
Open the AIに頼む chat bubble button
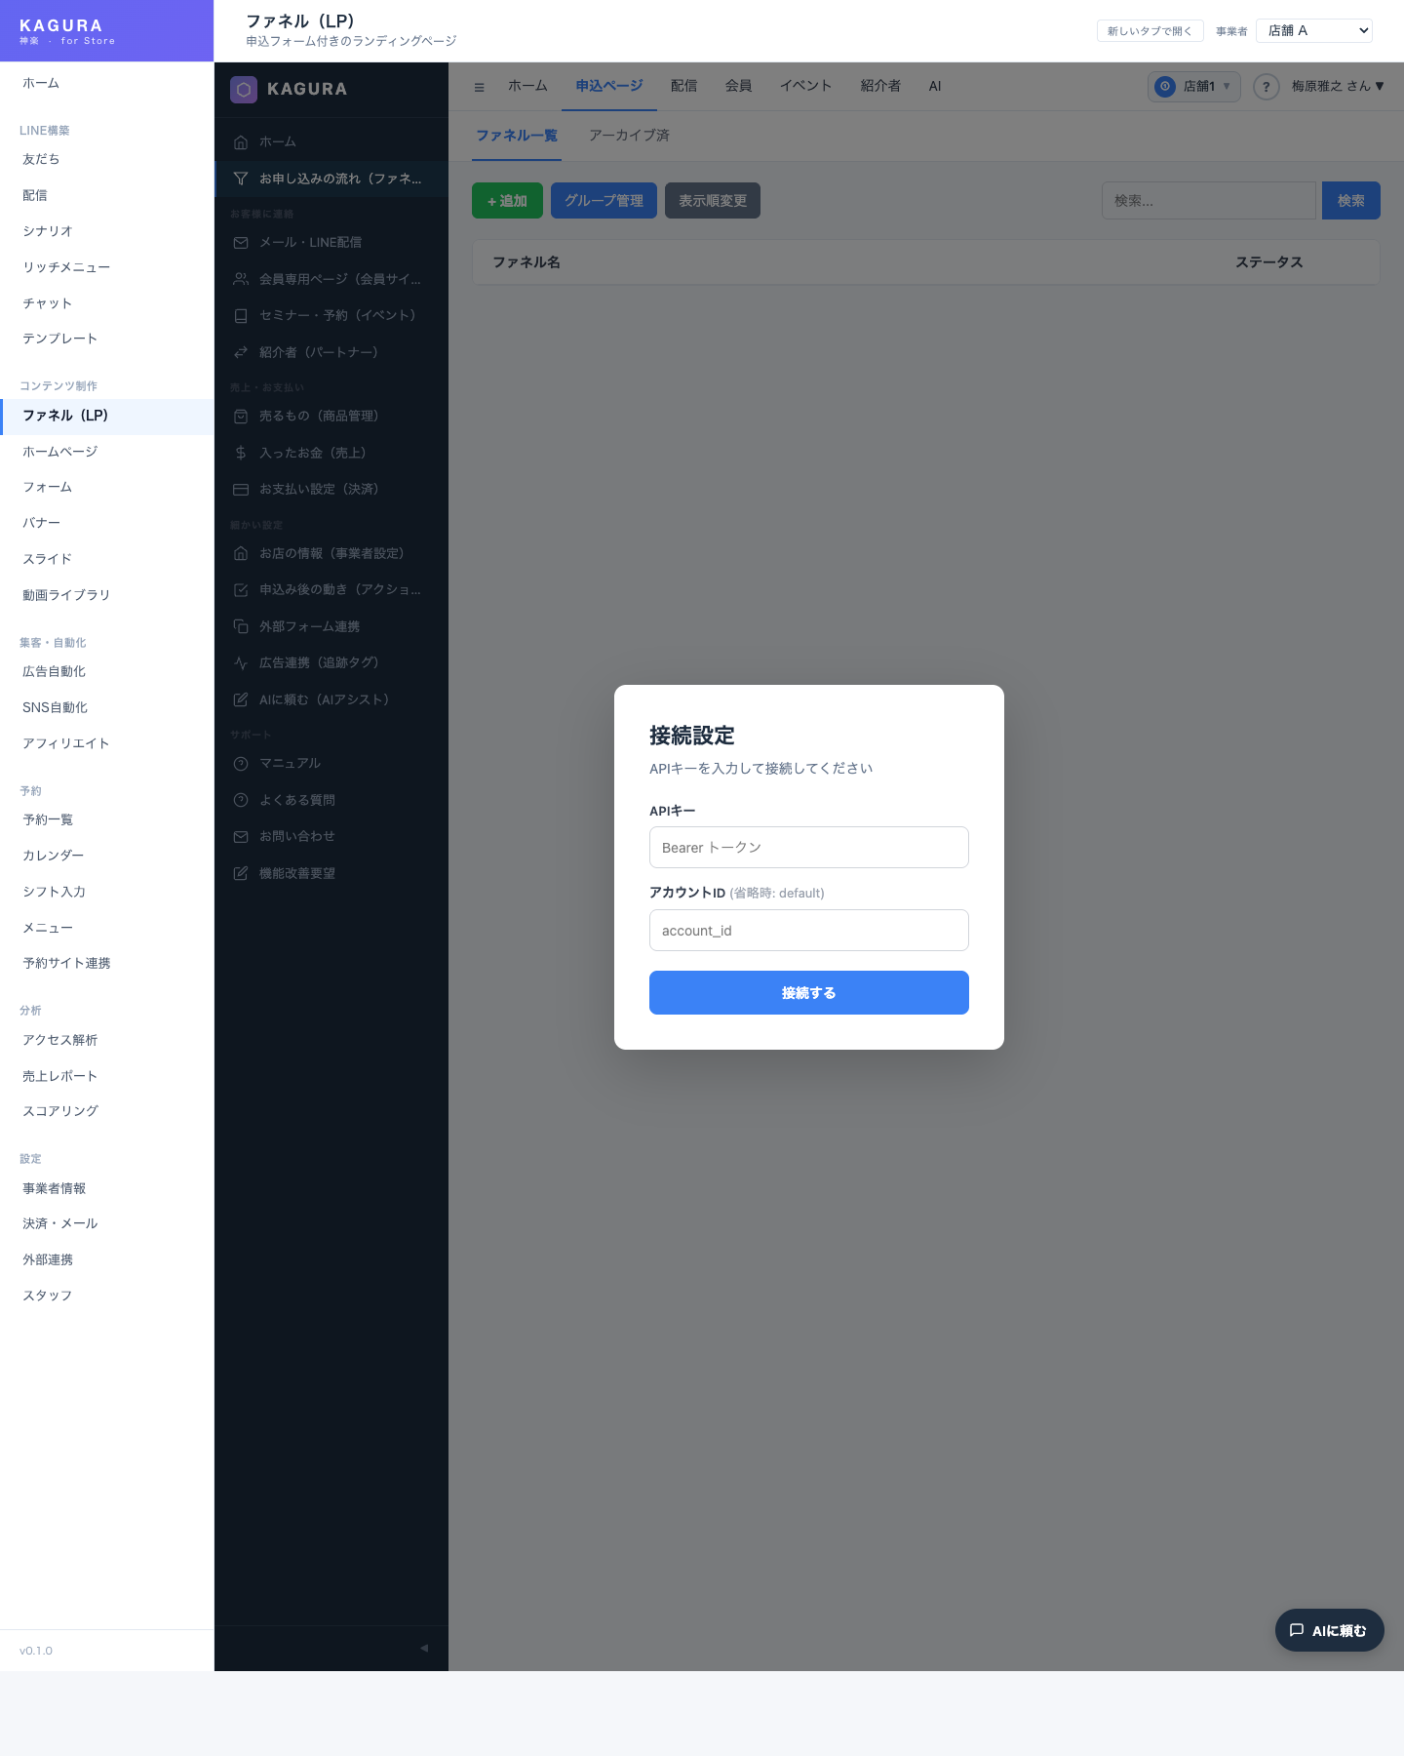(1329, 1630)
